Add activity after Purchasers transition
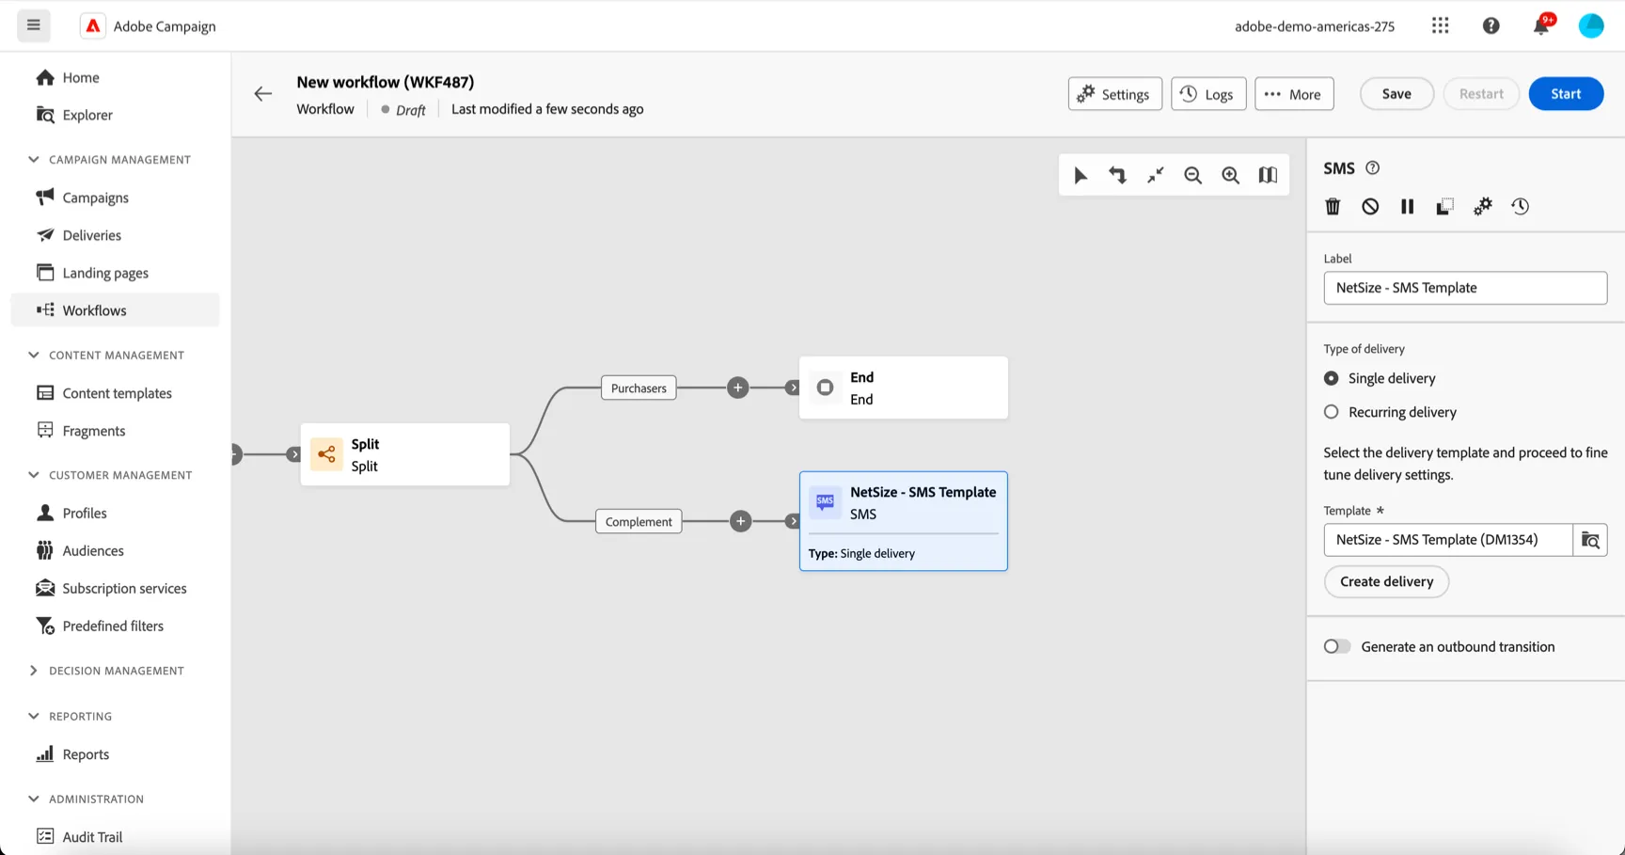 738,388
